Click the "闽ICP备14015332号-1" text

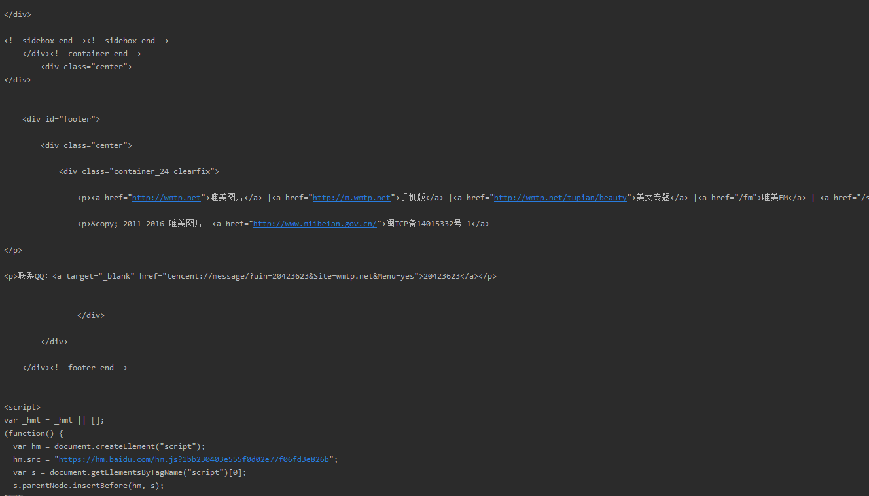click(x=429, y=224)
